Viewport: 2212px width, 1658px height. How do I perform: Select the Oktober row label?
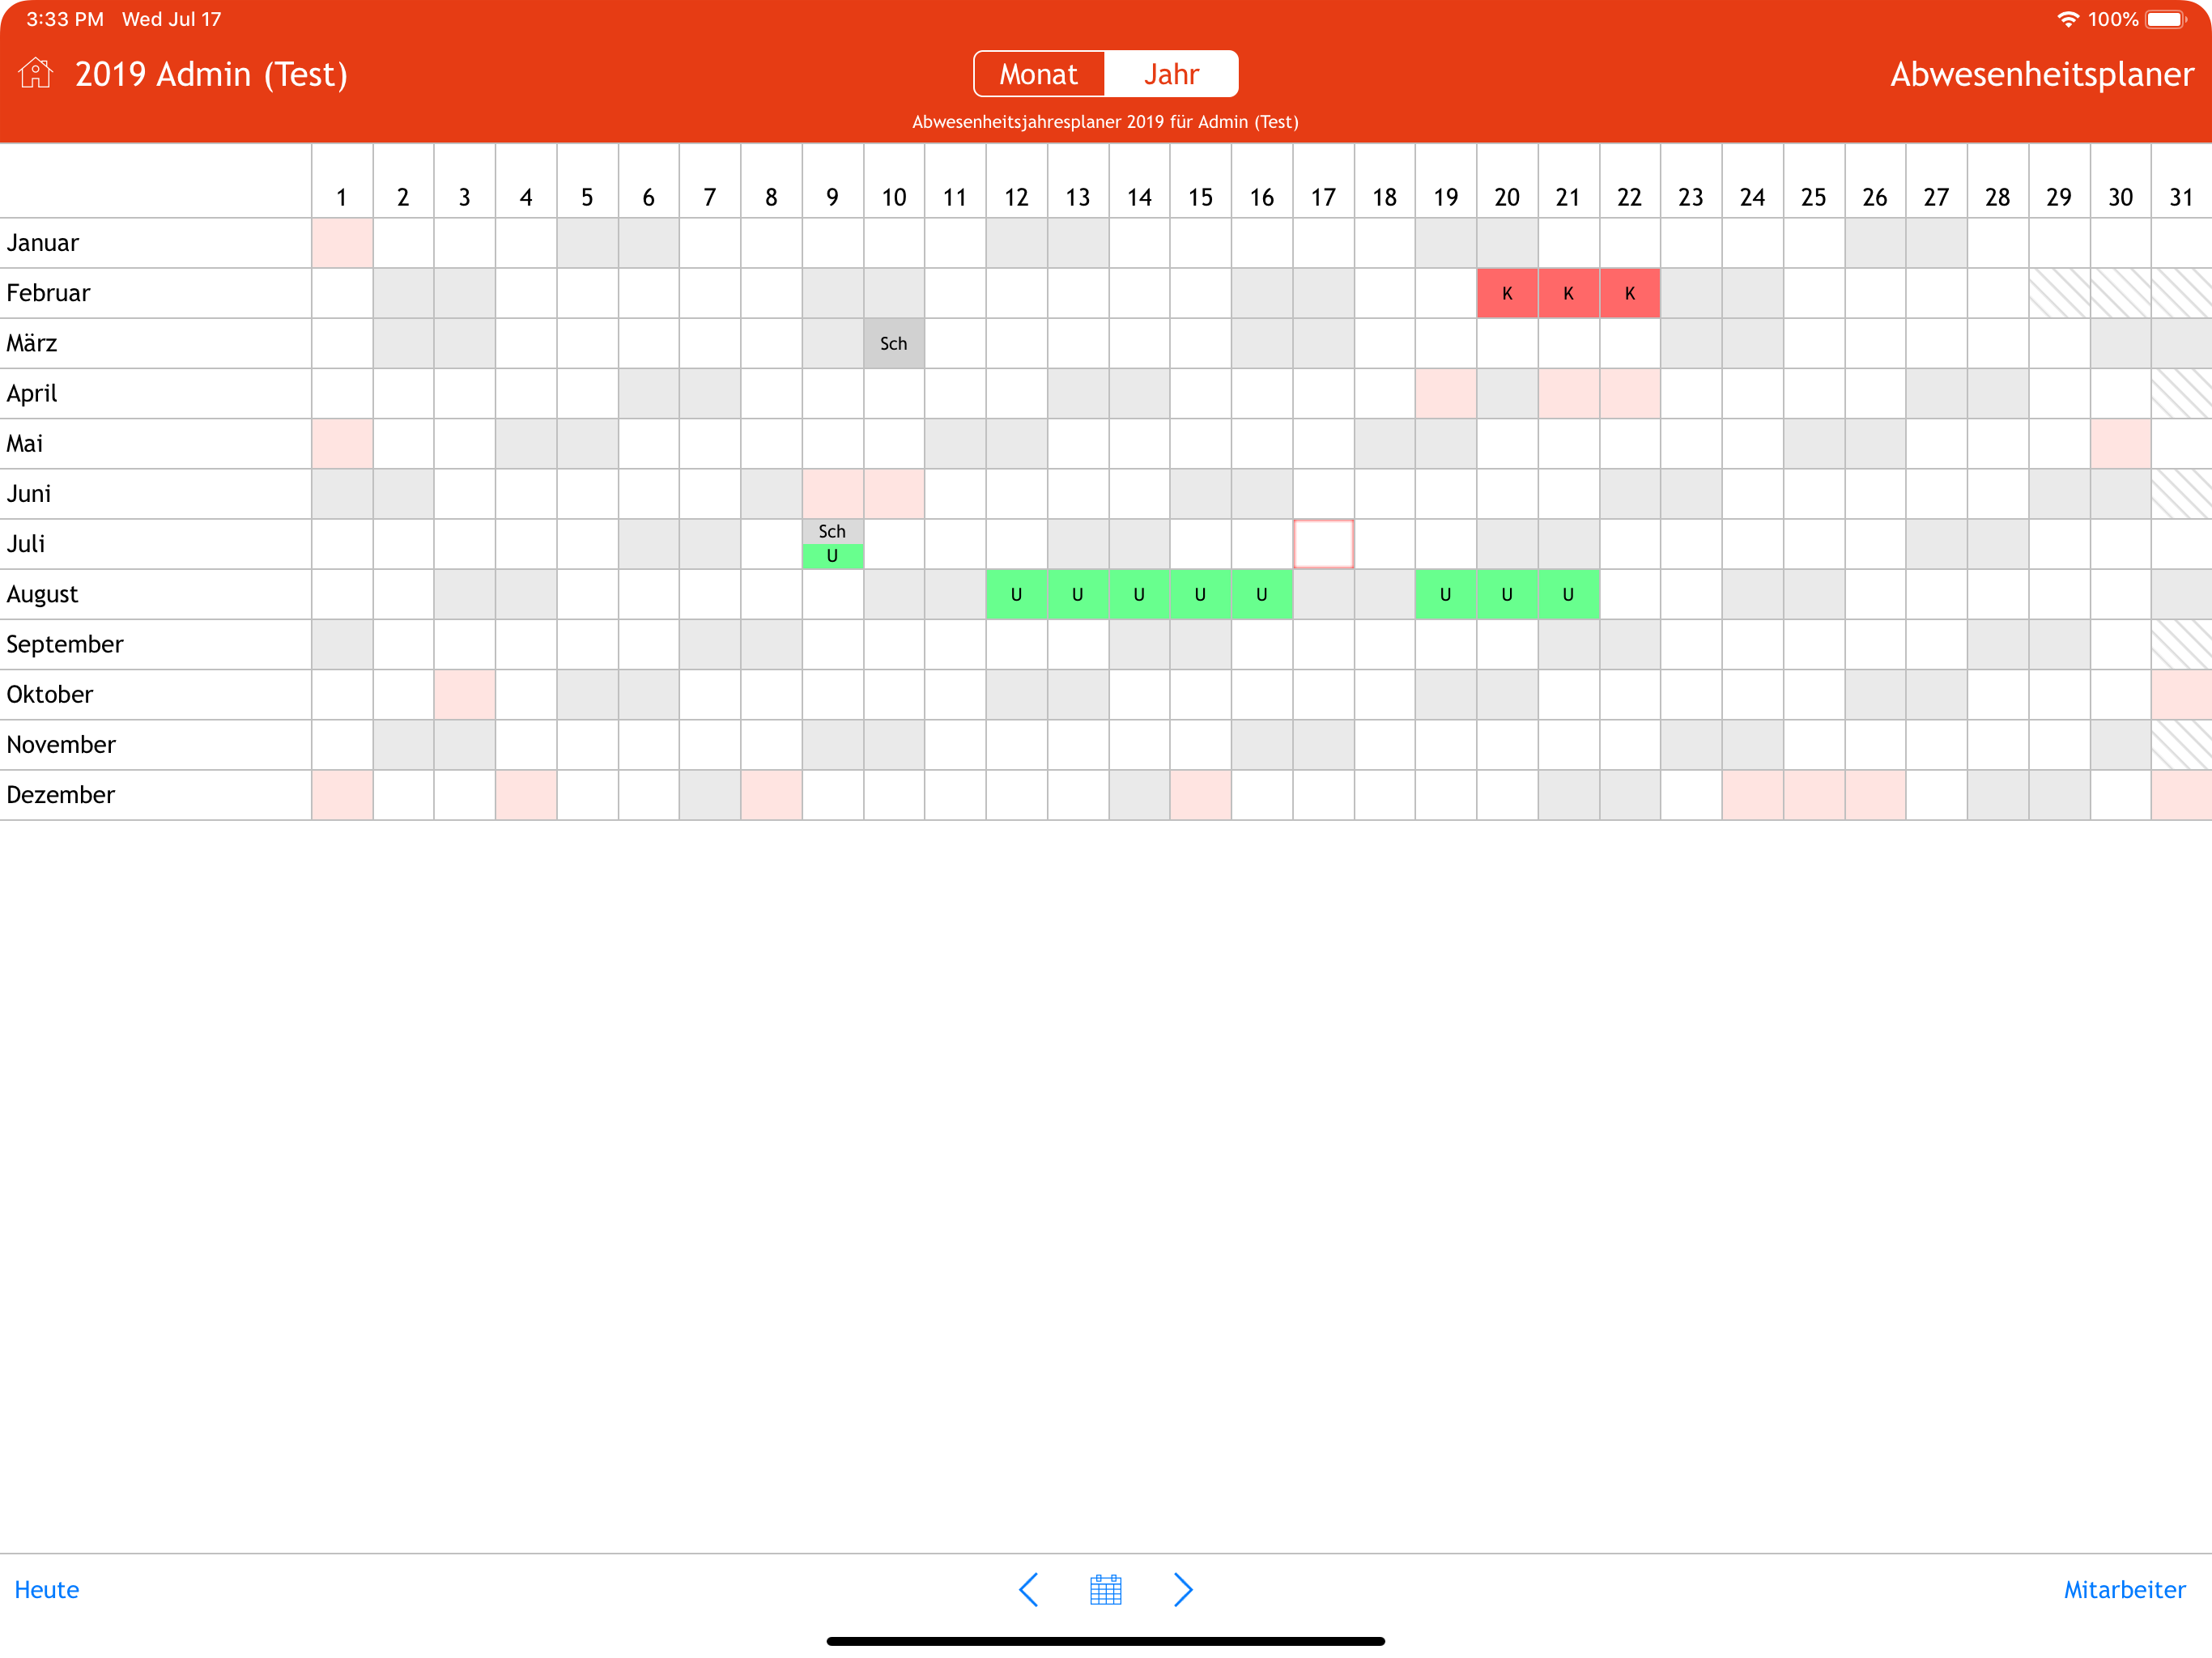click(50, 694)
